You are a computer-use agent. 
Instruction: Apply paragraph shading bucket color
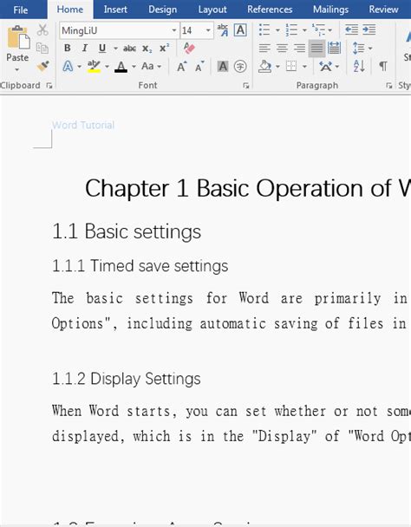pyautogui.click(x=265, y=67)
